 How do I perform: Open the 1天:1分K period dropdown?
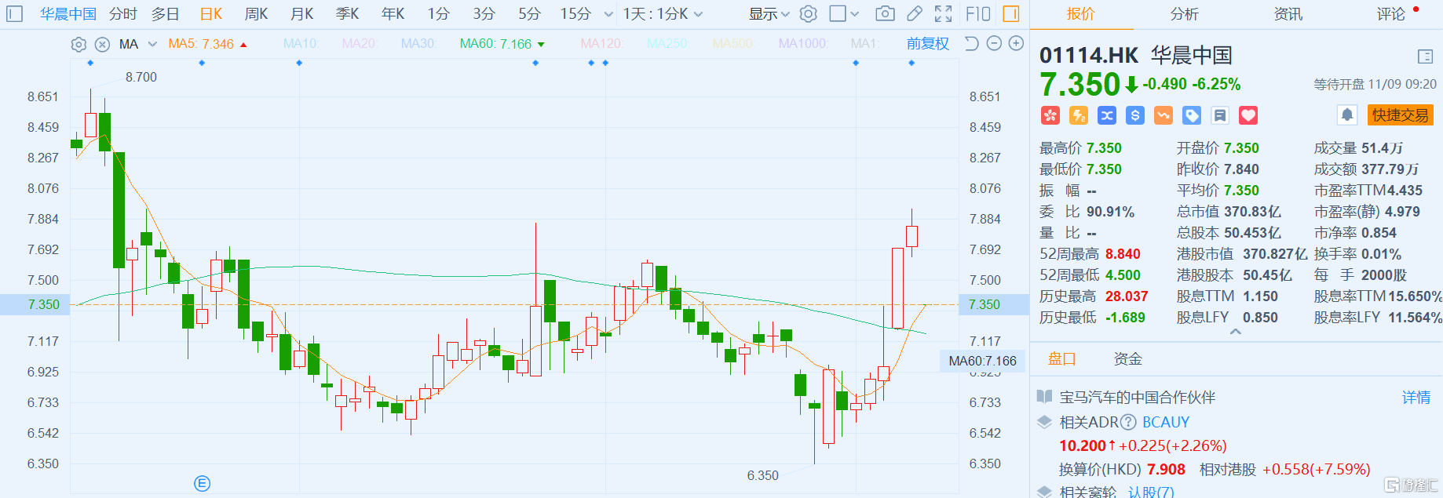(663, 13)
